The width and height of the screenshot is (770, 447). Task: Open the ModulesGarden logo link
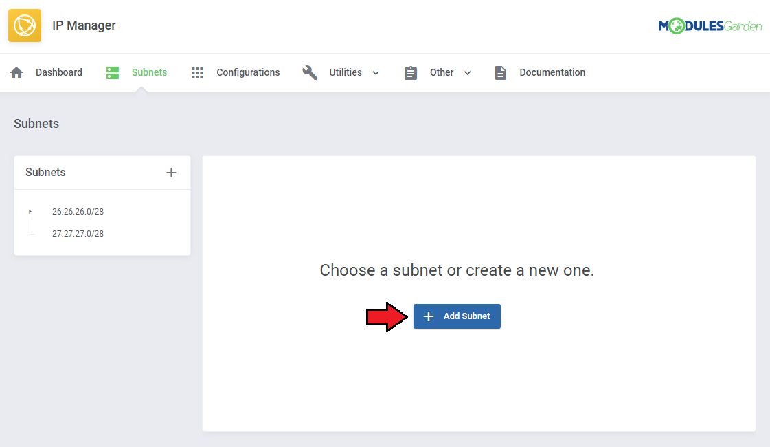click(710, 25)
